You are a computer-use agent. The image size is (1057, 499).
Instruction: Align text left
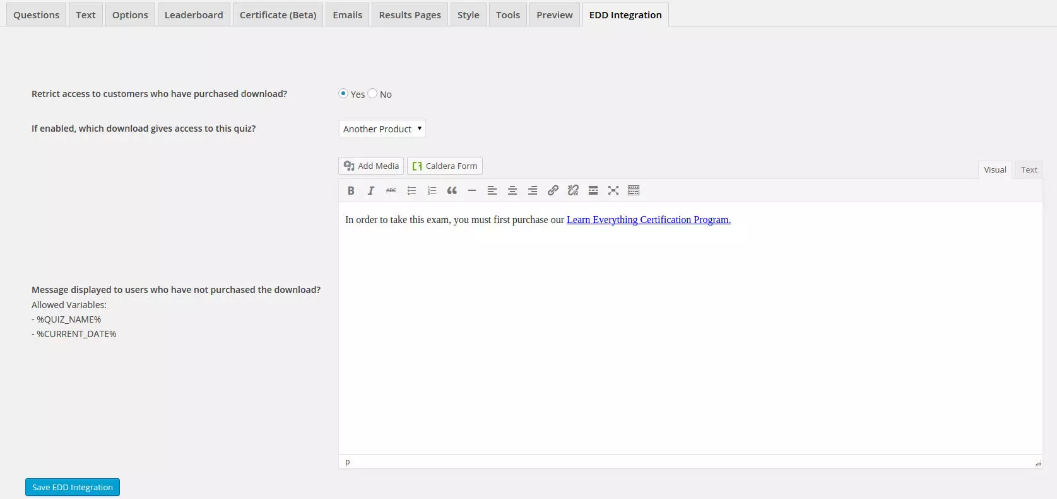(492, 190)
